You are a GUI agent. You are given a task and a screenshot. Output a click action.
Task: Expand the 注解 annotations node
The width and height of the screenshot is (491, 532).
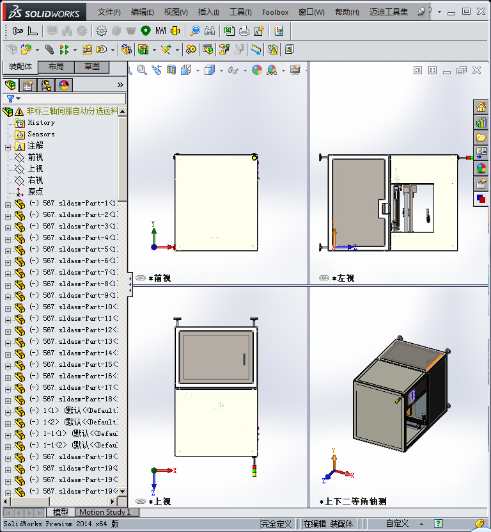[x=8, y=147]
